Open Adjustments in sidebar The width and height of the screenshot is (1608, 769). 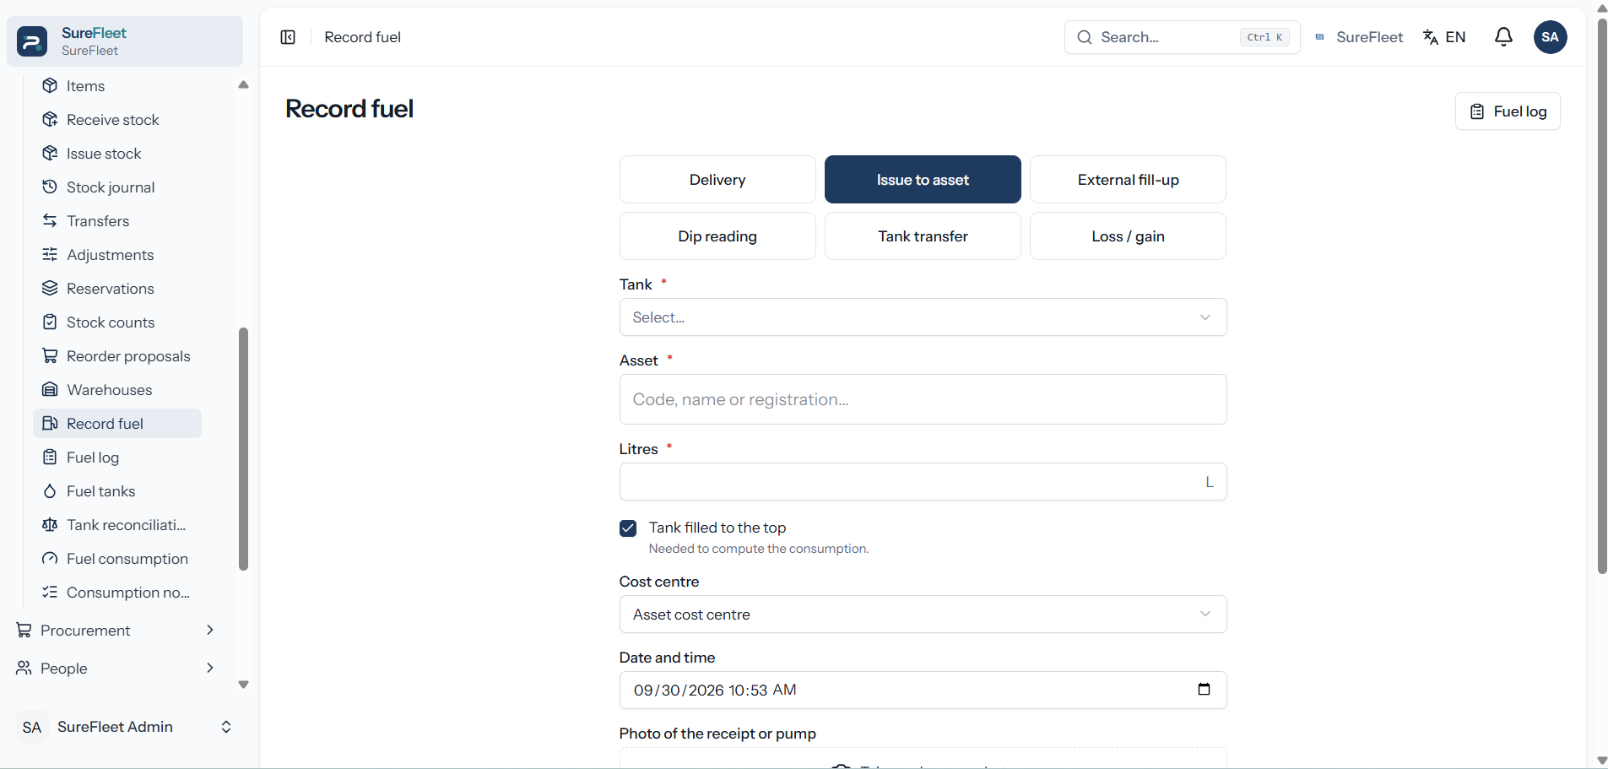coord(117,255)
